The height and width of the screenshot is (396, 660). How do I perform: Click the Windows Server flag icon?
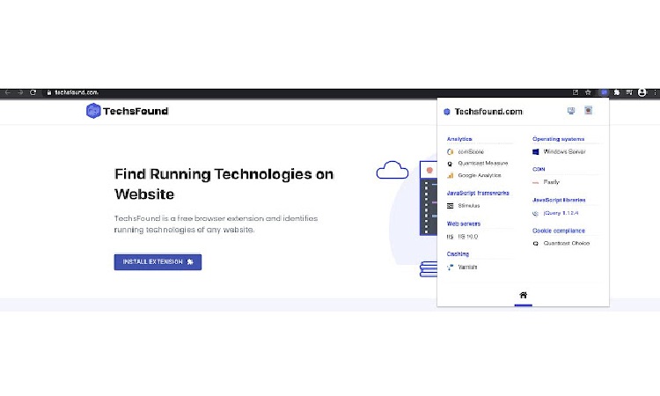535,152
